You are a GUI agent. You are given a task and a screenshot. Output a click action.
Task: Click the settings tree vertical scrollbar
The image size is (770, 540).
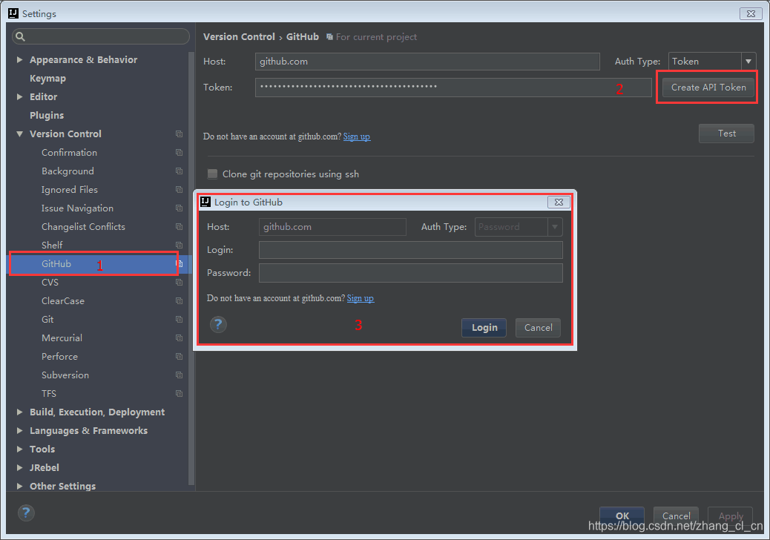tap(191, 270)
